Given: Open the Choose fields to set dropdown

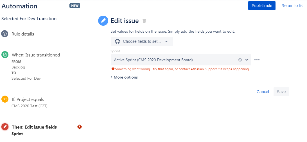Looking at the screenshot, I should coord(142,41).
